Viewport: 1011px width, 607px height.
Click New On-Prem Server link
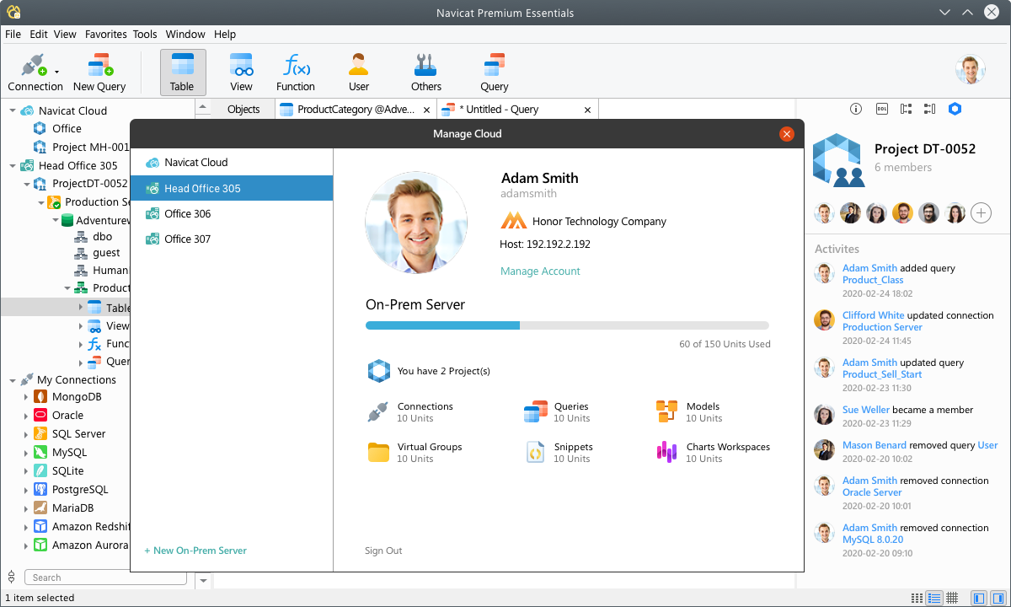[x=195, y=551]
